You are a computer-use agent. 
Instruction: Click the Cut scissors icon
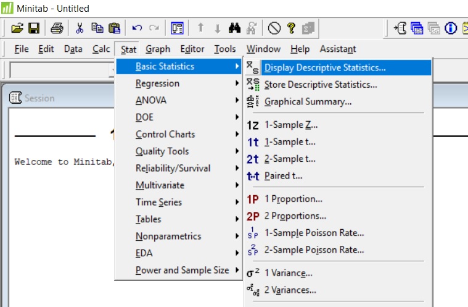tap(80, 28)
